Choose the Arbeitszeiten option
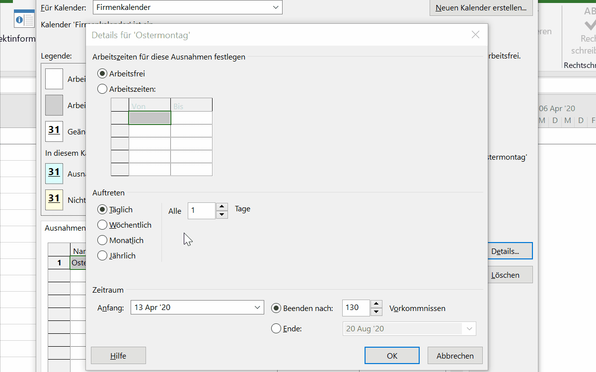 [102, 89]
